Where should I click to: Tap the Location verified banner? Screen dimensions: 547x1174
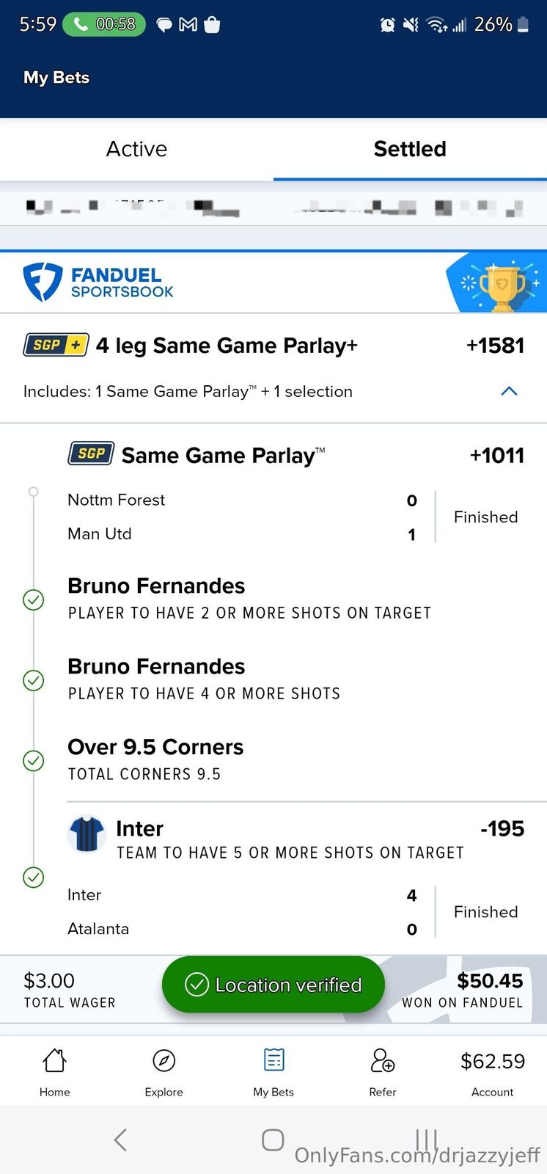pyautogui.click(x=273, y=985)
